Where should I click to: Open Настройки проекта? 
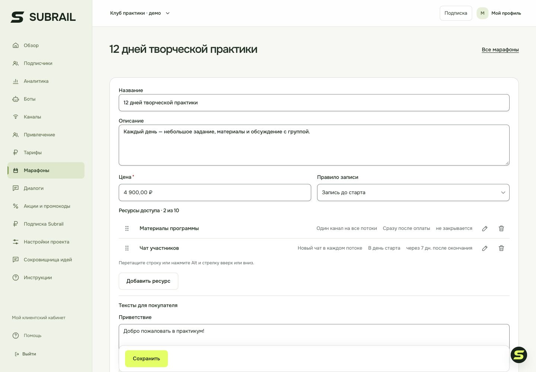click(x=46, y=242)
